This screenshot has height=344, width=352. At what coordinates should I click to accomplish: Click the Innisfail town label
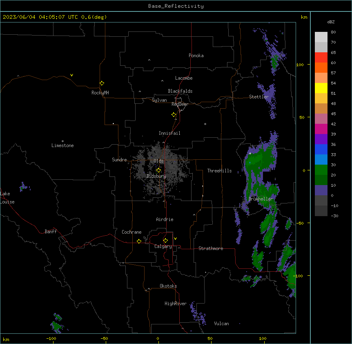click(x=169, y=133)
